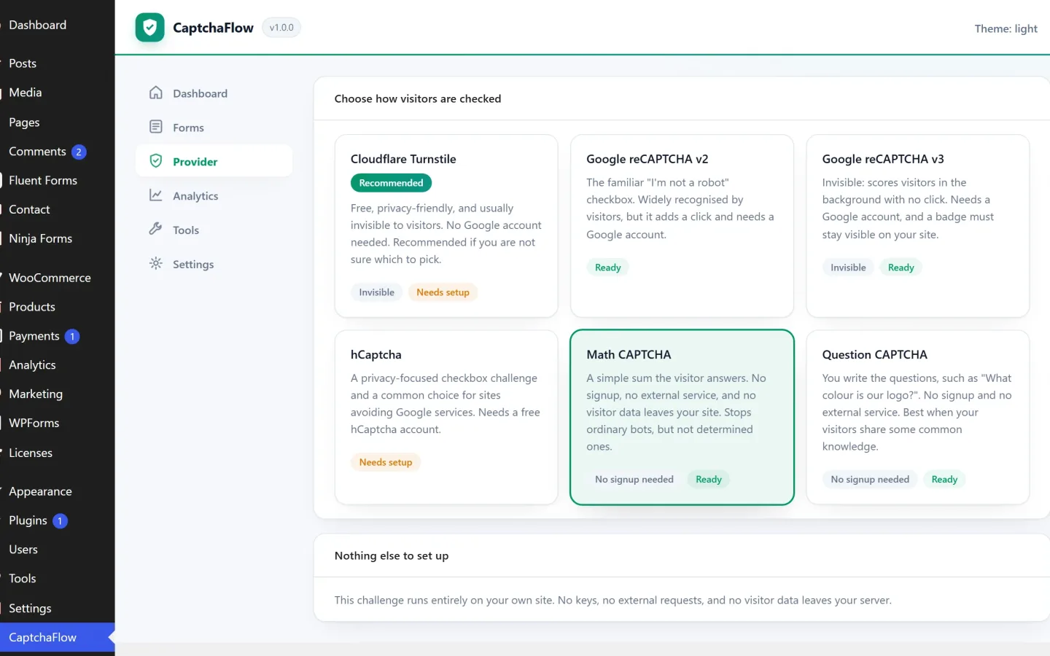1050x656 pixels.
Task: Click Needs setup badge on hCaptcha
Action: pos(385,462)
